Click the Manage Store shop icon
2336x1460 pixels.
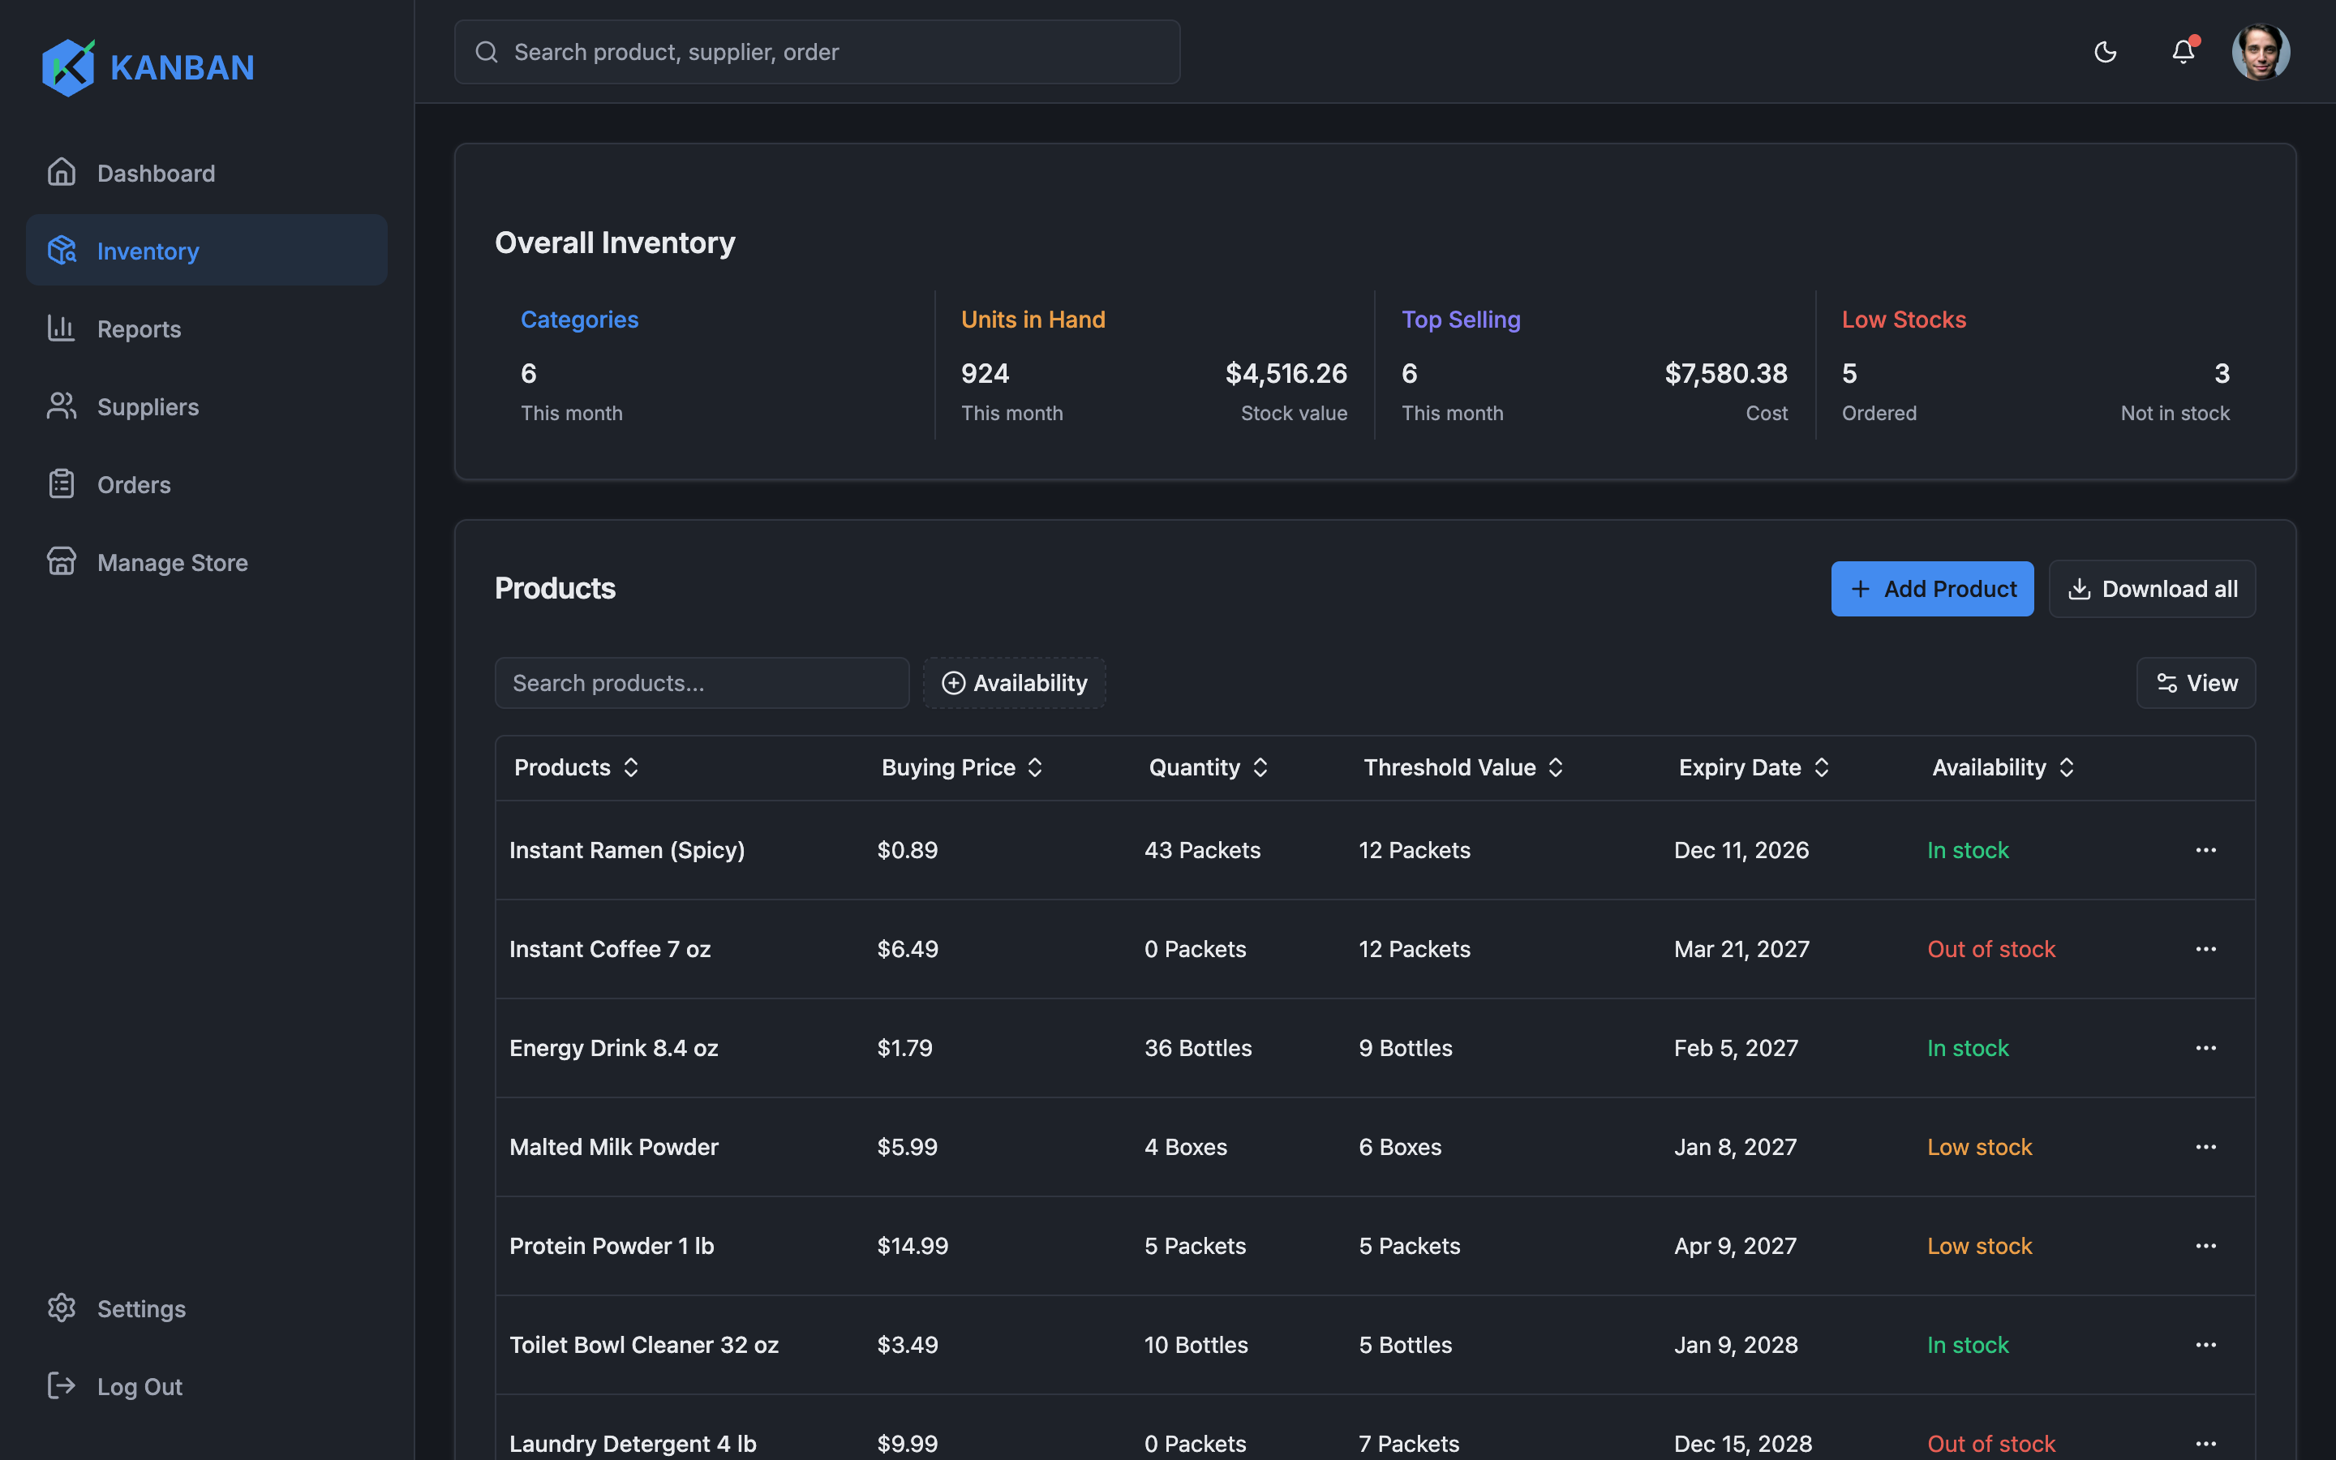point(62,562)
